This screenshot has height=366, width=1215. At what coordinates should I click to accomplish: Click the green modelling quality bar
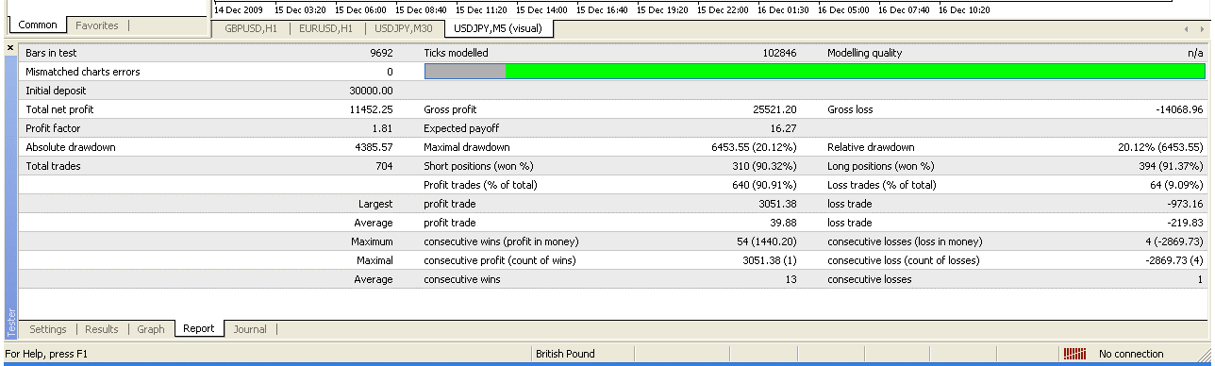[x=855, y=72]
